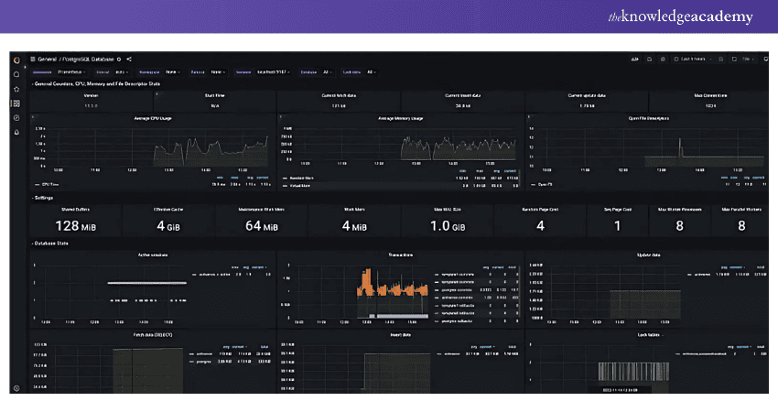Click the share dashboard icon
778x412 pixels.
130,58
